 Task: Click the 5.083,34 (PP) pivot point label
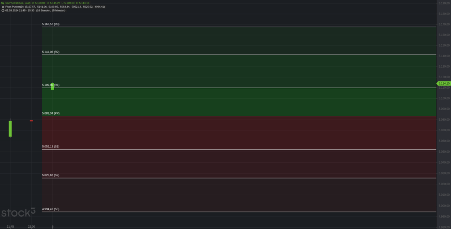coord(51,113)
